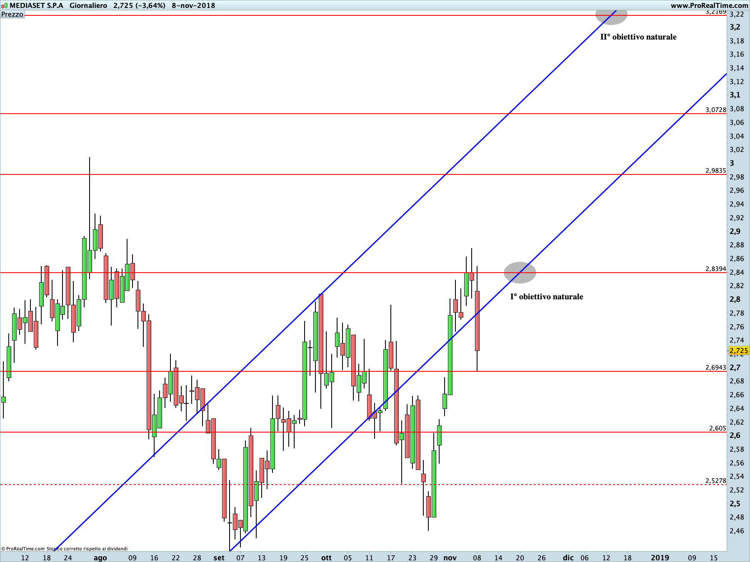
Task: Click the 2,725 (−3,64%) price change readout
Action: (x=139, y=5)
